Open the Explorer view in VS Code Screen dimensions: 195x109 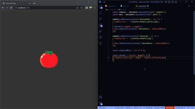coord(101,7)
